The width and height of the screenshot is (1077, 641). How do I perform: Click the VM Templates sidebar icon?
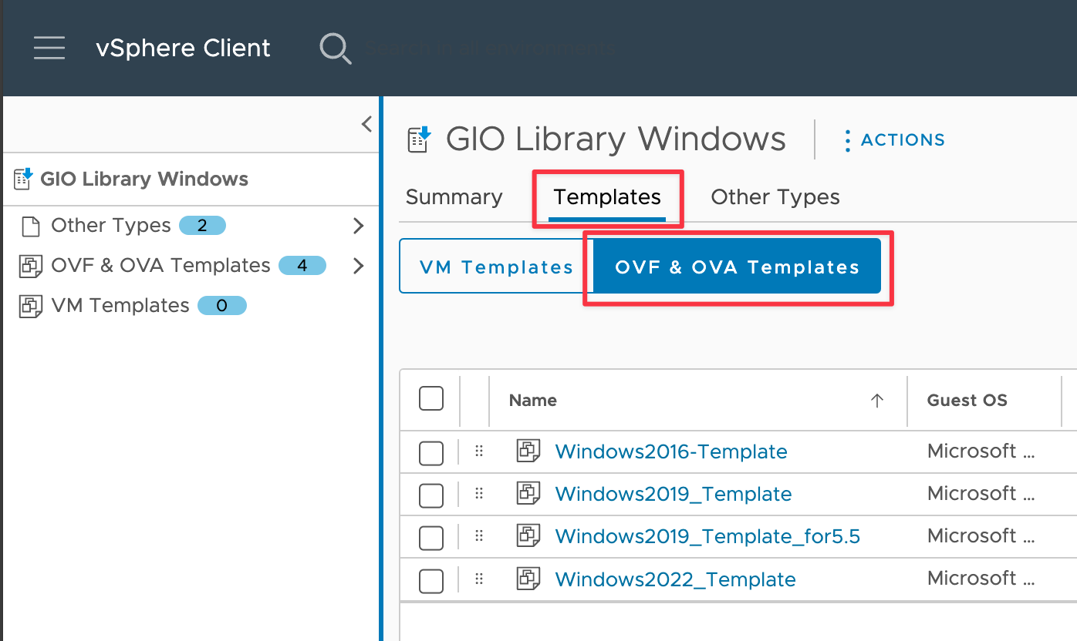pos(30,306)
